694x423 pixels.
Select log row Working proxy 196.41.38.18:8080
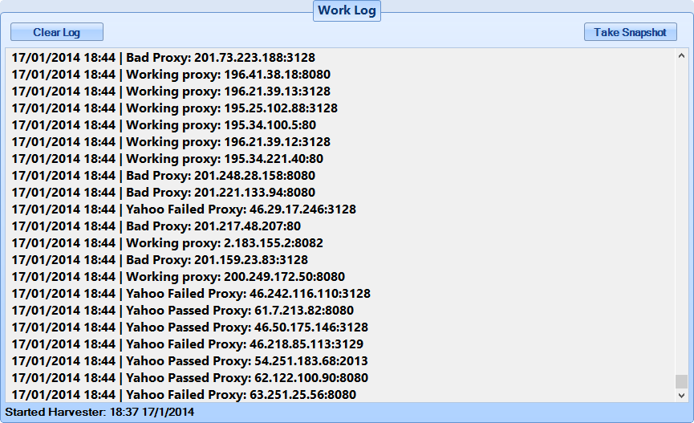(x=171, y=75)
